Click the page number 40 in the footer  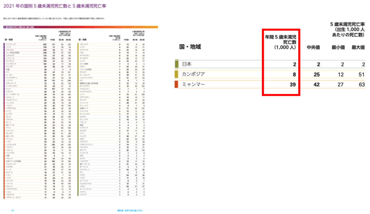pyautogui.click(x=13, y=210)
